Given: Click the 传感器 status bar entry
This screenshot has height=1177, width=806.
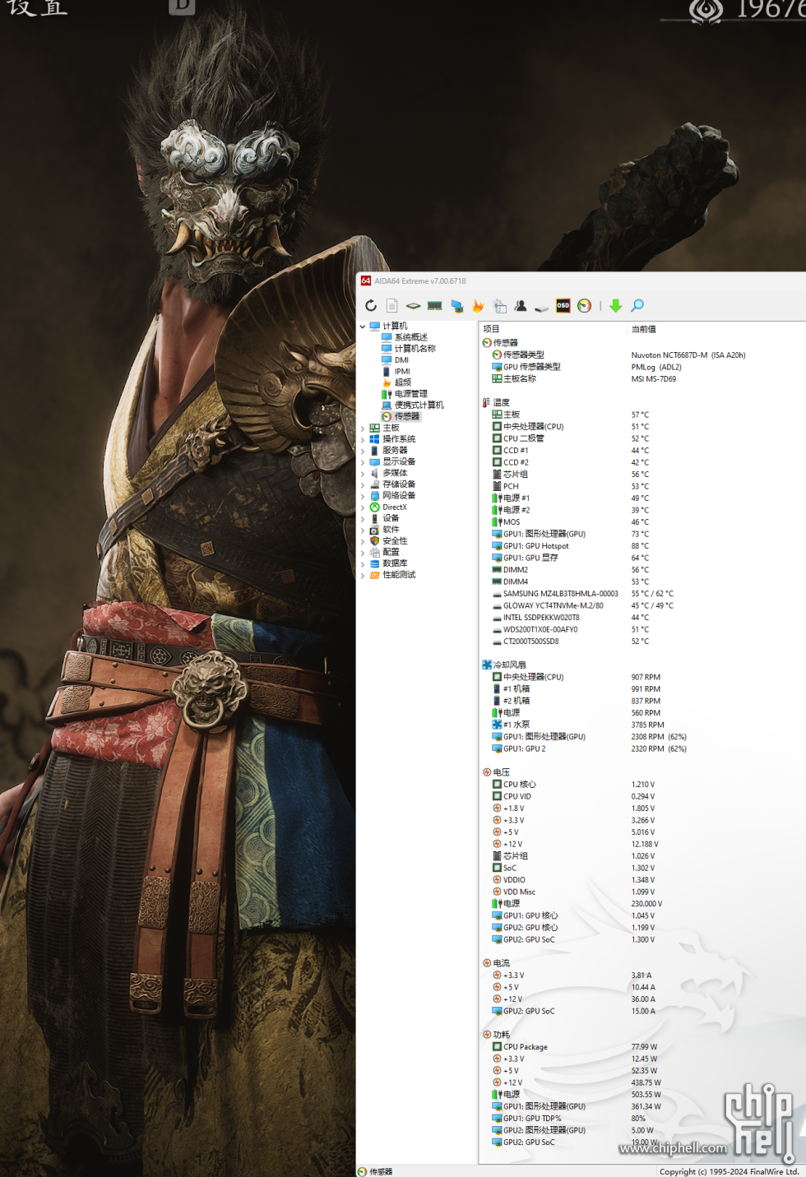Looking at the screenshot, I should click(381, 1172).
